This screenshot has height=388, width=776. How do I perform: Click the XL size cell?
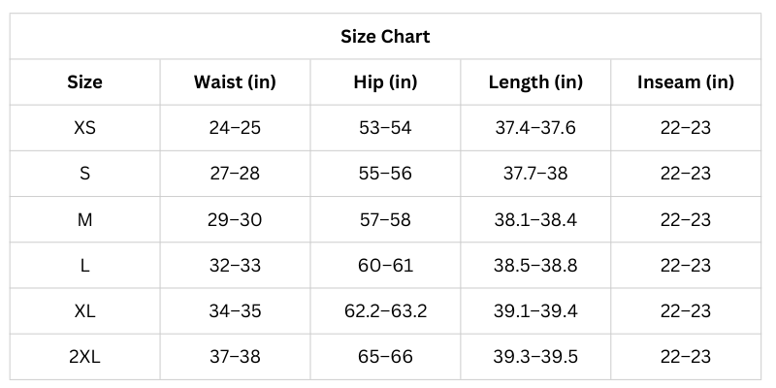click(84, 311)
